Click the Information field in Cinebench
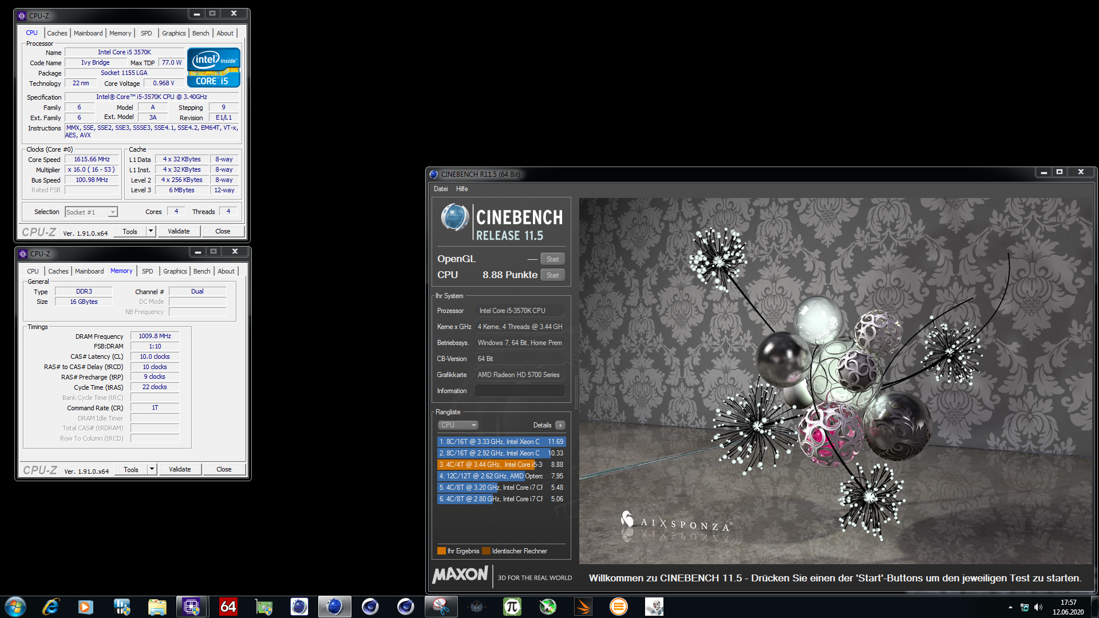This screenshot has width=1099, height=618. [520, 391]
